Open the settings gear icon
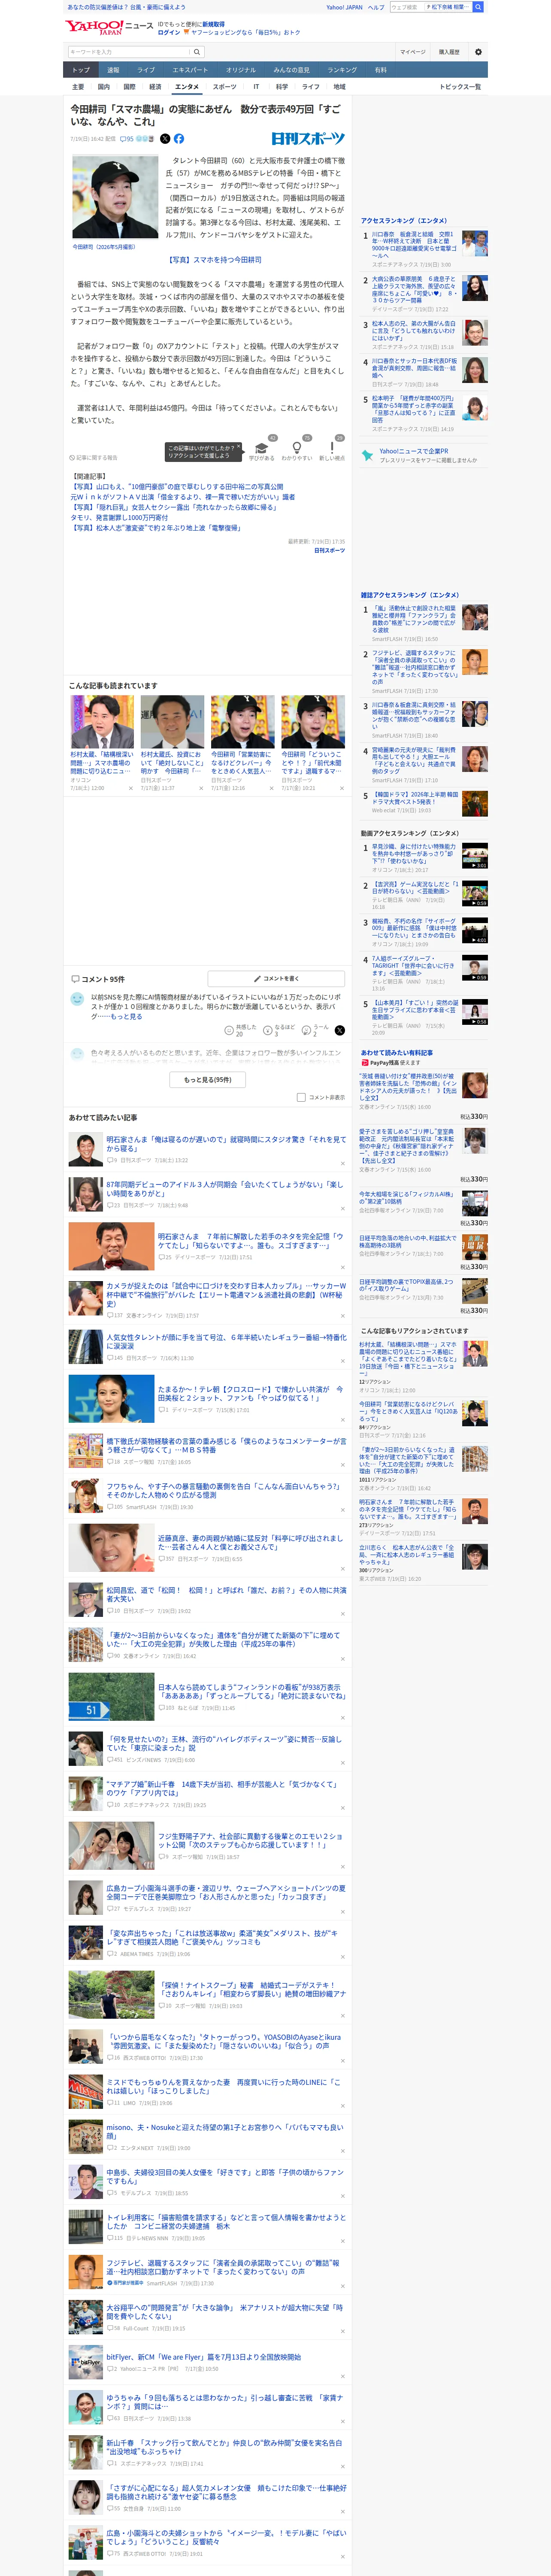Screen dimensions: 551x2576 [478, 52]
